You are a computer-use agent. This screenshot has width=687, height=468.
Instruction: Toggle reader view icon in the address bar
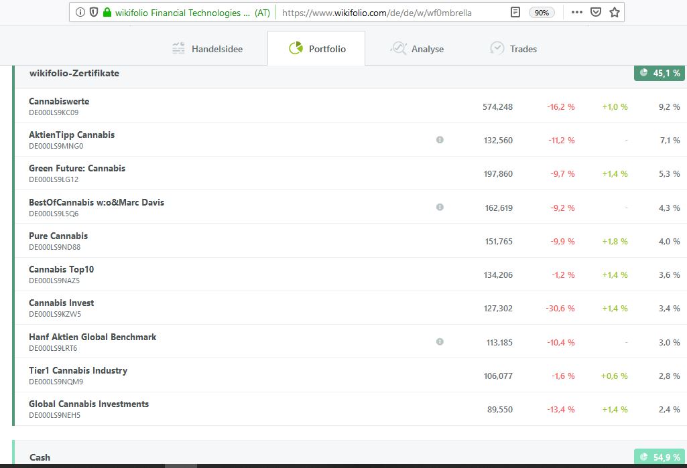tap(515, 12)
